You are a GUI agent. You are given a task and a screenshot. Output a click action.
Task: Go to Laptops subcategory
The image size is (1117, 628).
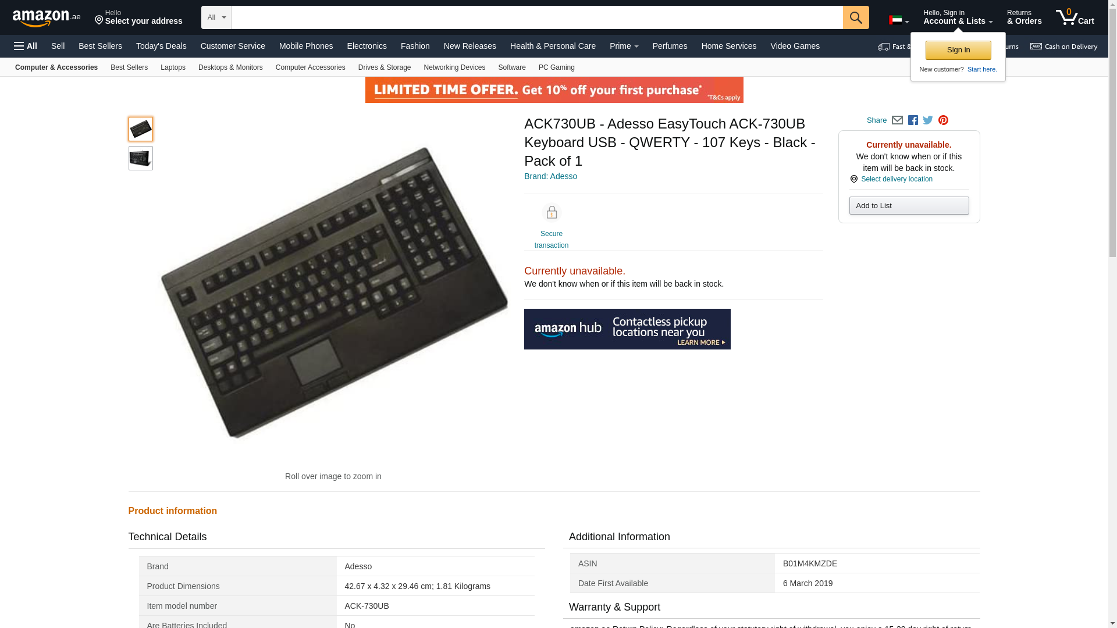pyautogui.click(x=173, y=67)
